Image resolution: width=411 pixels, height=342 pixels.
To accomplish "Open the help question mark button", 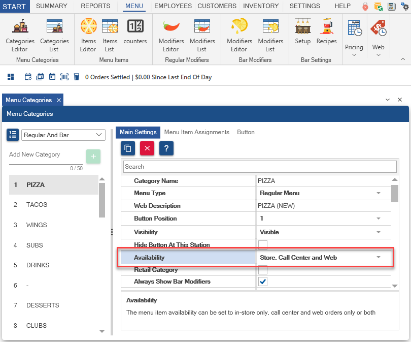I will [x=166, y=148].
